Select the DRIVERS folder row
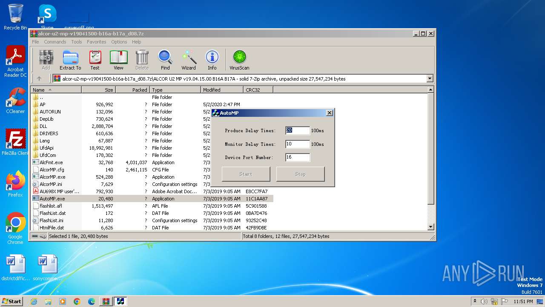 [152, 133]
